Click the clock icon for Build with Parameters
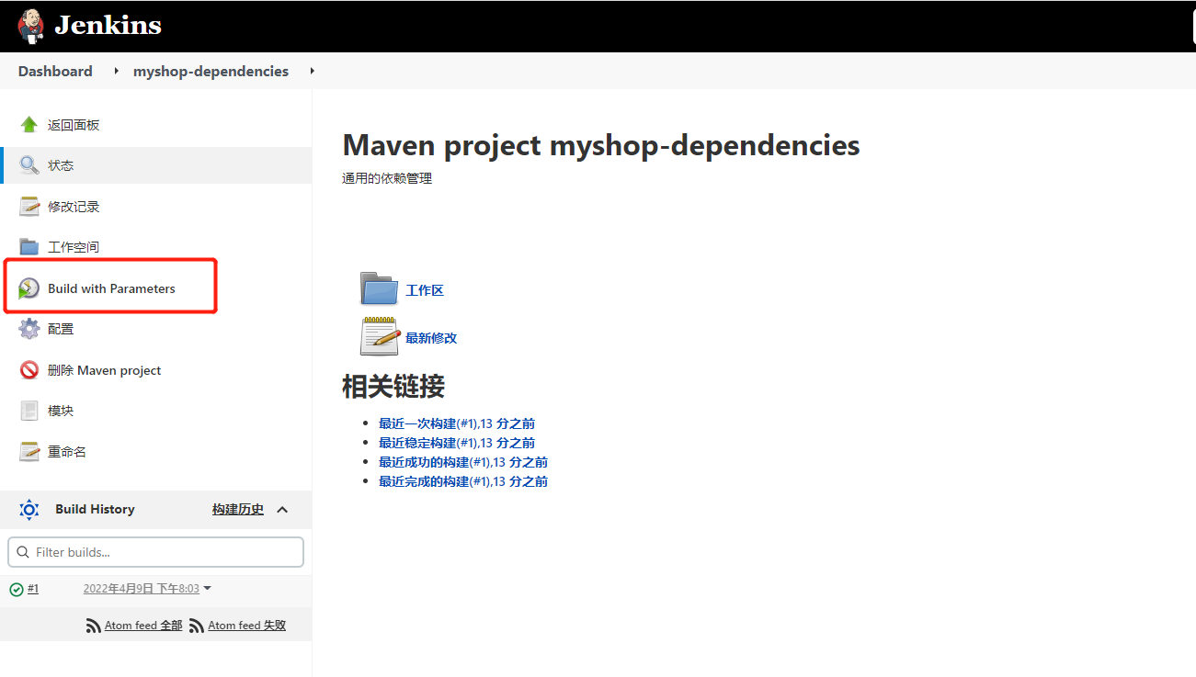This screenshot has width=1196, height=677. pyautogui.click(x=29, y=288)
